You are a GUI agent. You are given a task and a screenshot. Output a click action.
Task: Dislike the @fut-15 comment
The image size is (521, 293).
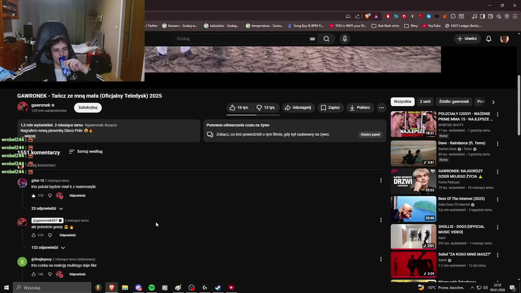coord(50,196)
